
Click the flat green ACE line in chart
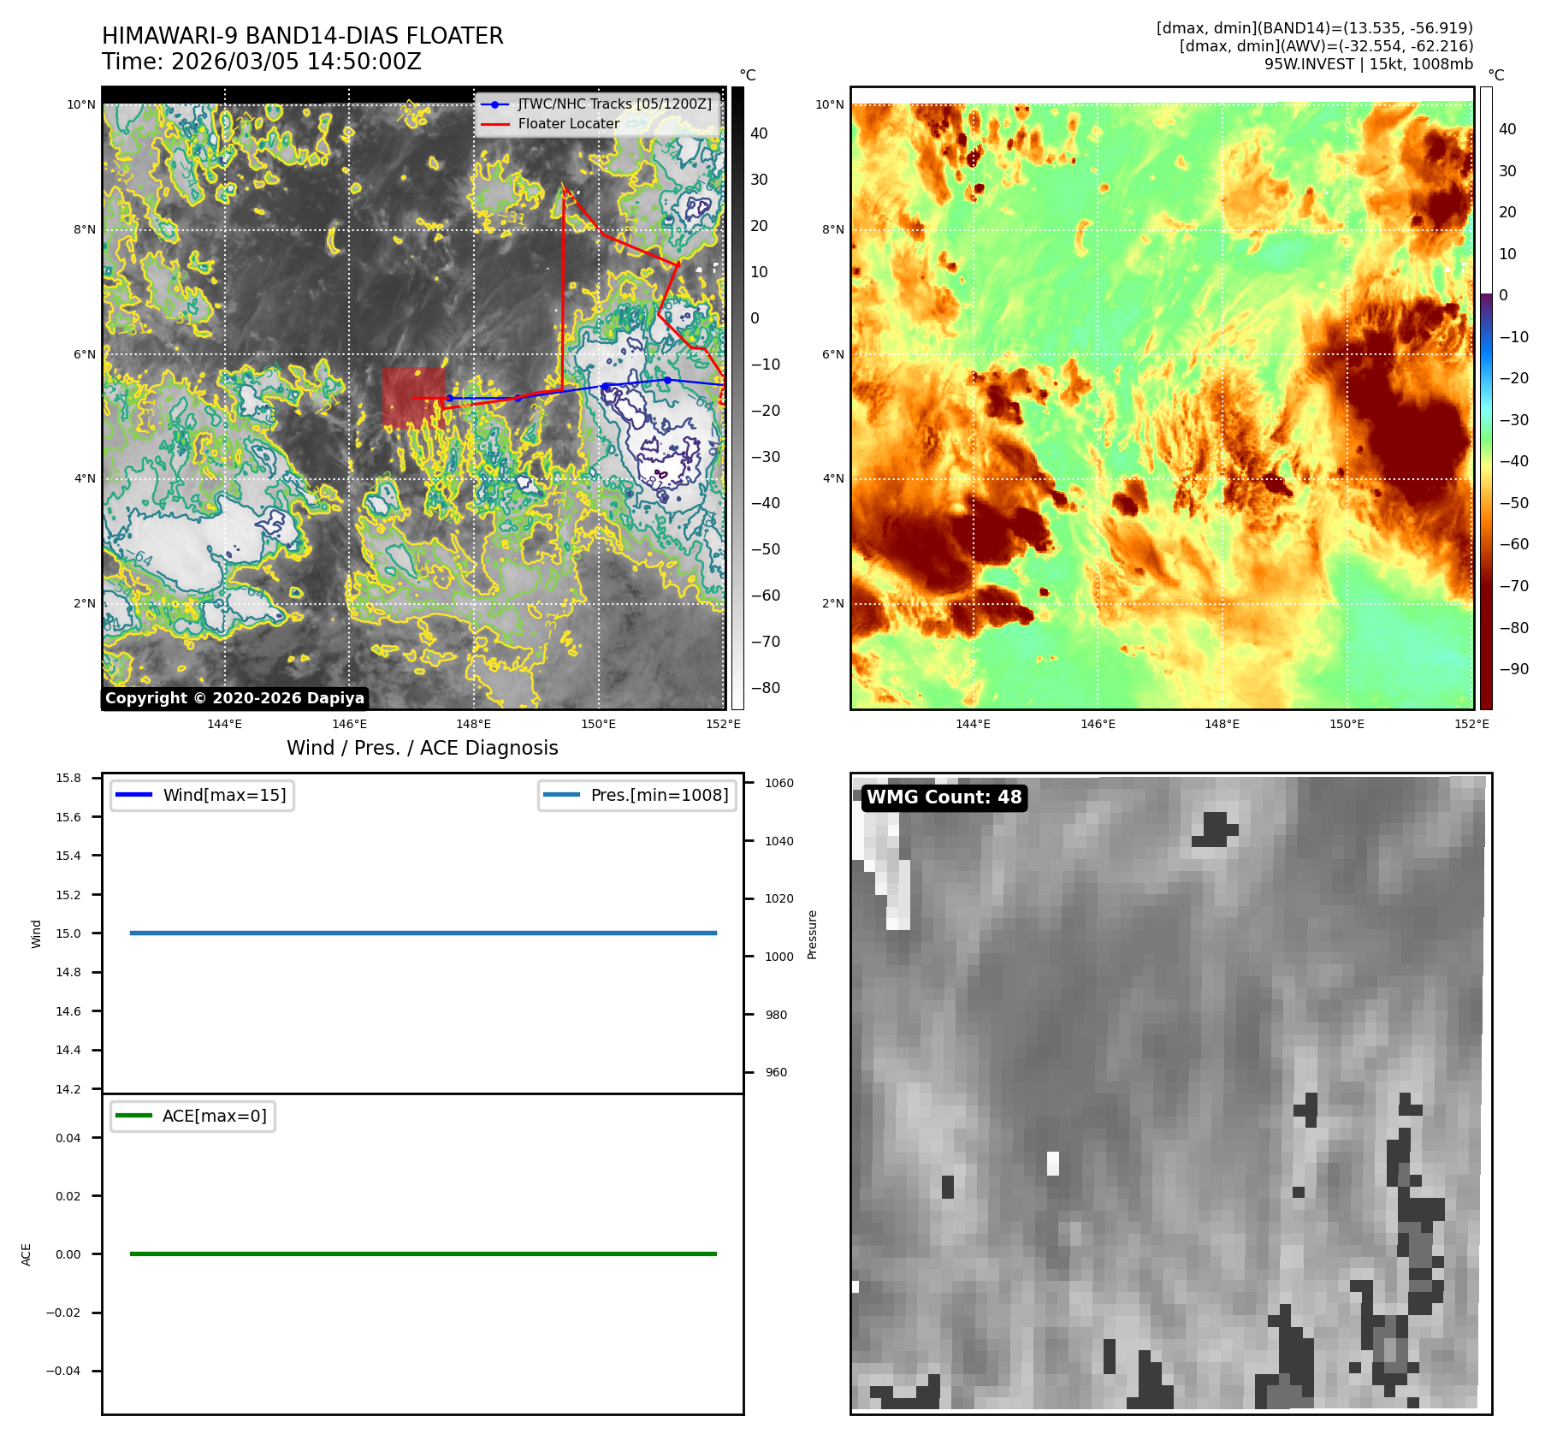pyautogui.click(x=423, y=1253)
